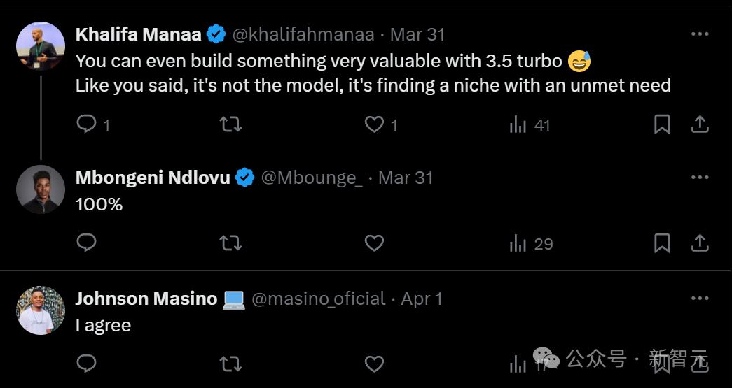
Task: Bookmark Khalifa Manaa's tweet
Action: point(662,124)
